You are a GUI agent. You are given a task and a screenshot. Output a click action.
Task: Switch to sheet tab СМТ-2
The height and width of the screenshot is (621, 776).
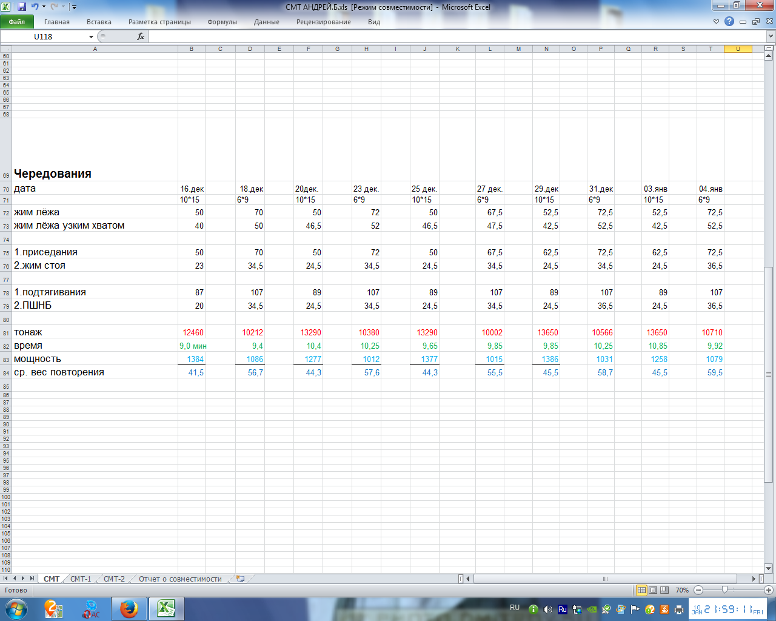point(114,579)
